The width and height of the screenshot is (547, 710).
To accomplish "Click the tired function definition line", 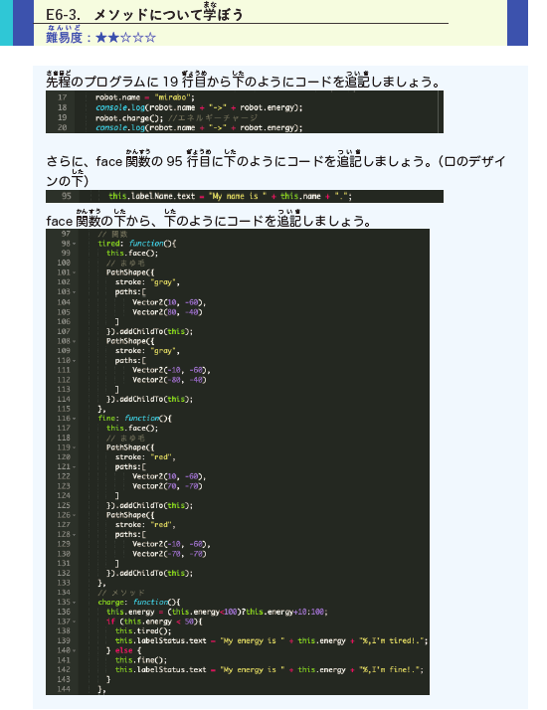I will point(137,244).
